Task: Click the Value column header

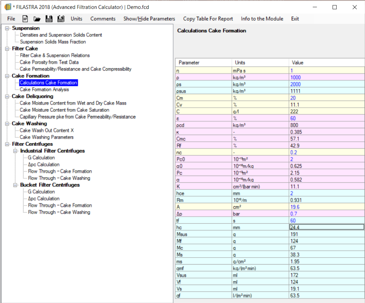Action: coord(327,63)
